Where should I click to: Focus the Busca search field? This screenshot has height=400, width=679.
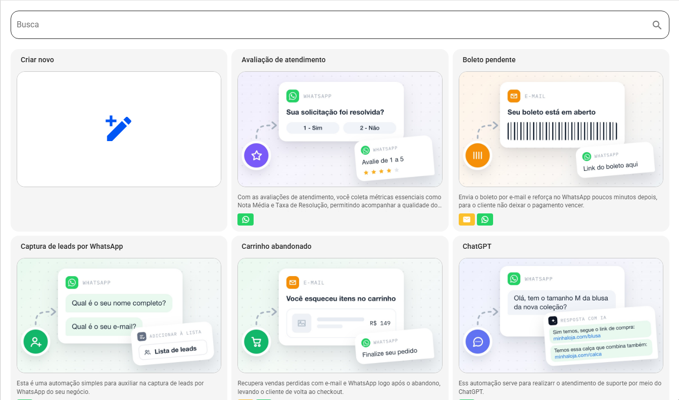(x=339, y=25)
